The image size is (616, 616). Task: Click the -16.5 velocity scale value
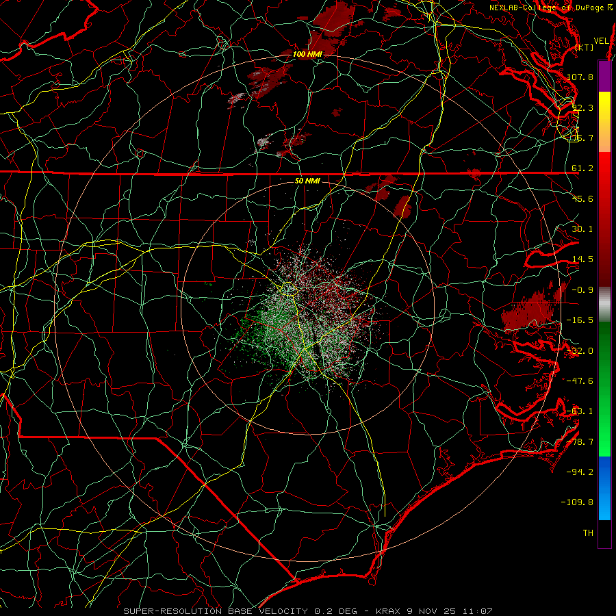pyautogui.click(x=580, y=320)
